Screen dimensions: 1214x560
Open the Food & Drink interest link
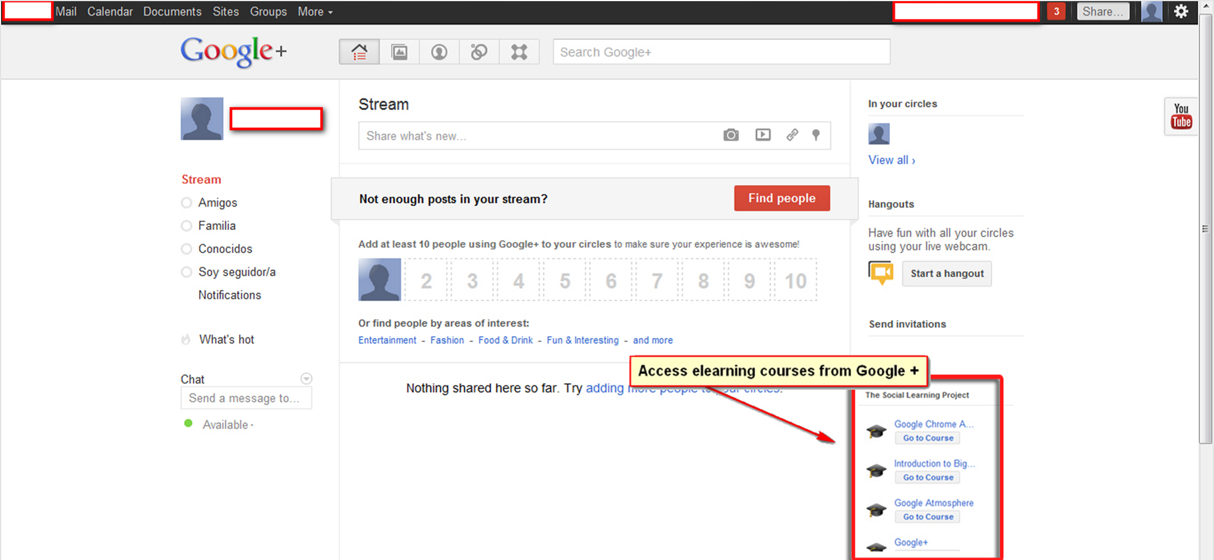pyautogui.click(x=505, y=340)
